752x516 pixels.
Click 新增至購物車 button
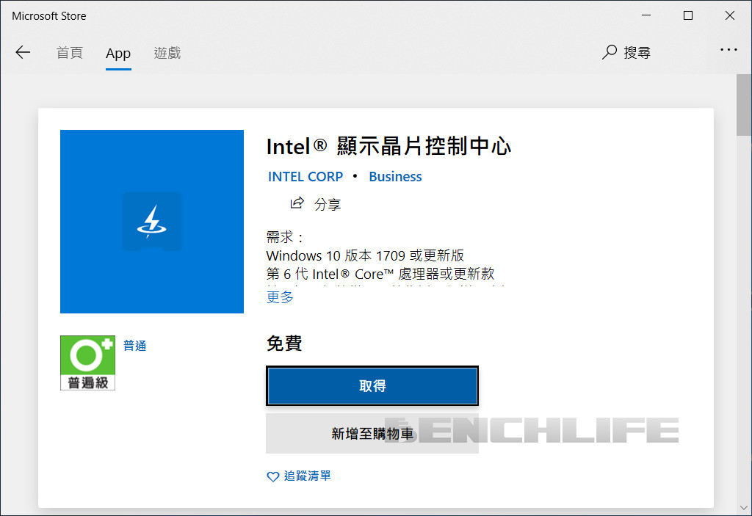(372, 434)
